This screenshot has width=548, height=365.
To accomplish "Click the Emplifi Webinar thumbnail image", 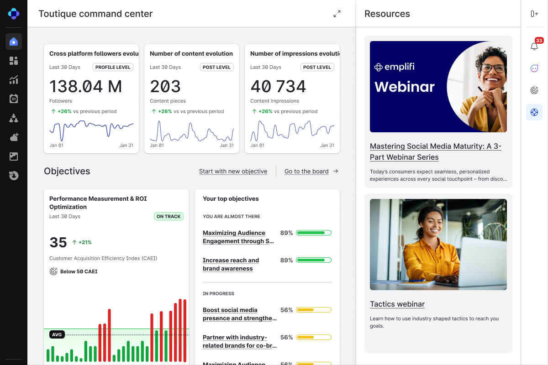I will coord(438,87).
